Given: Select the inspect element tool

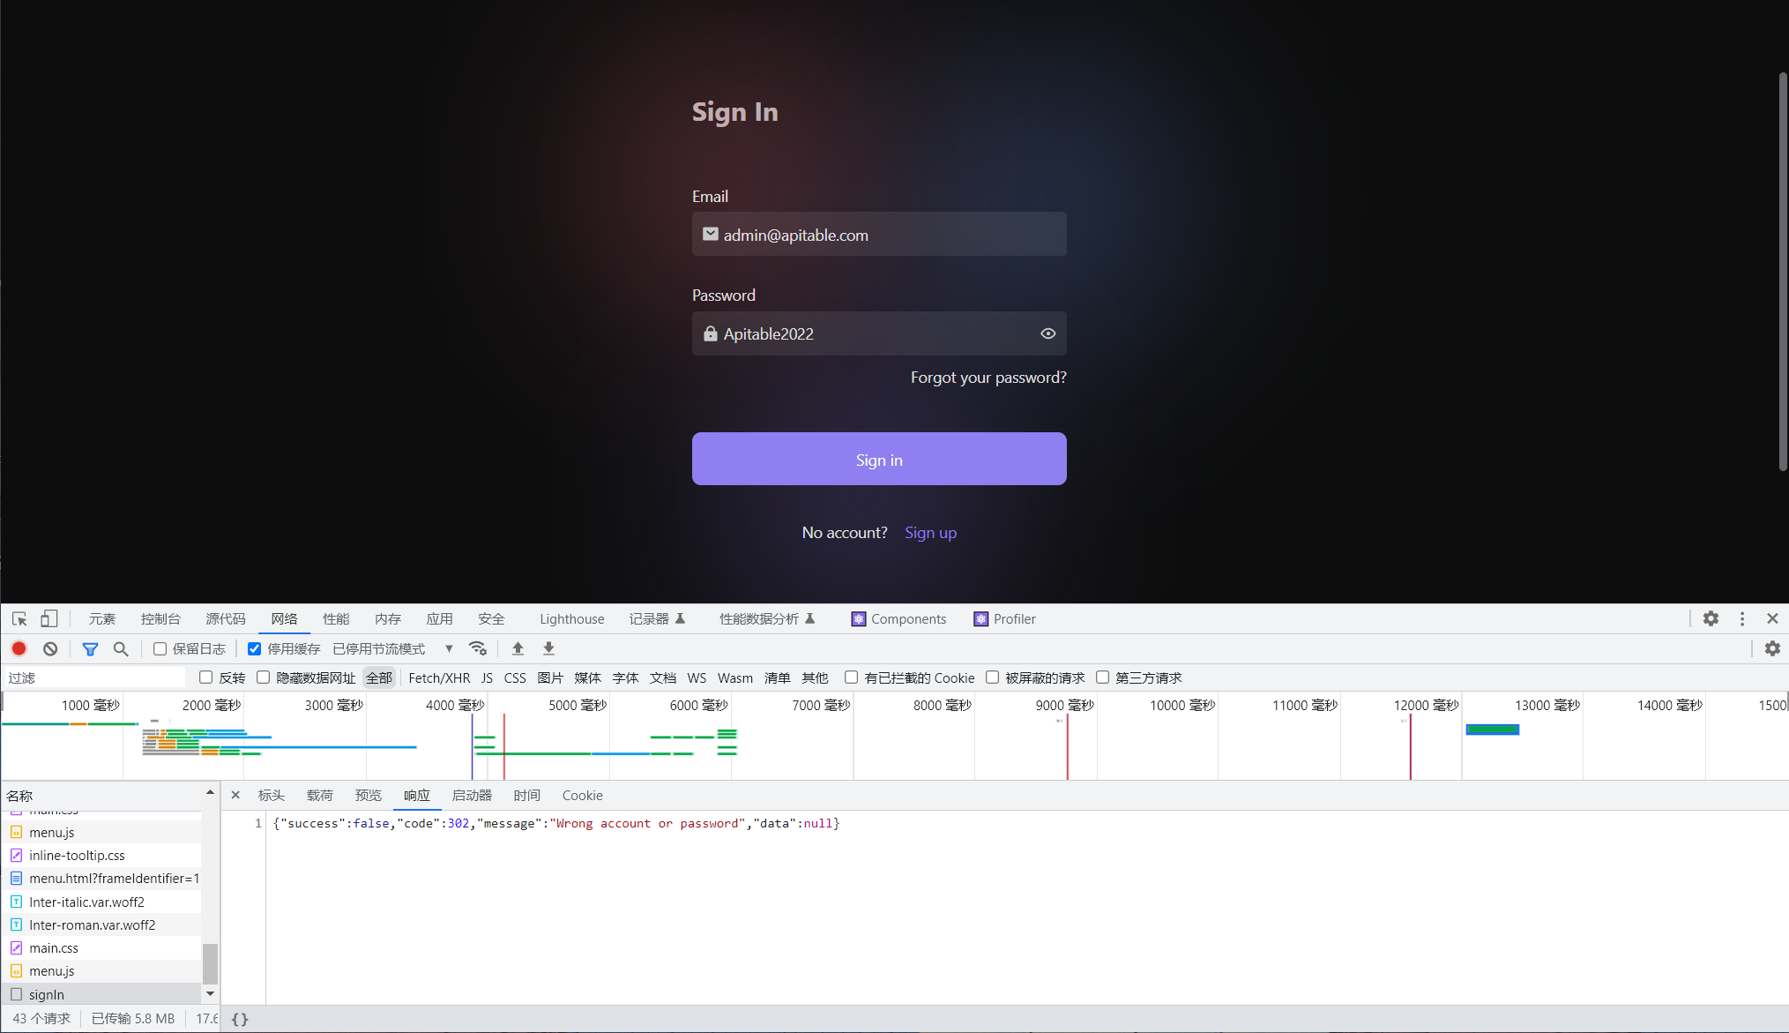Looking at the screenshot, I should point(19,618).
